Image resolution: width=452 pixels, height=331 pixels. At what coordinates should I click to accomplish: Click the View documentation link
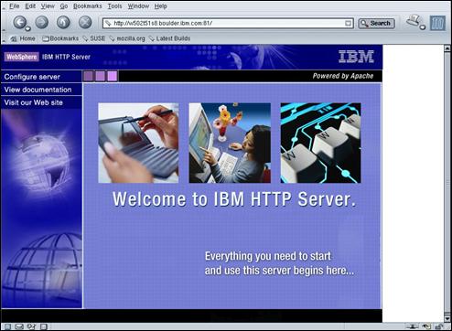[x=38, y=90]
